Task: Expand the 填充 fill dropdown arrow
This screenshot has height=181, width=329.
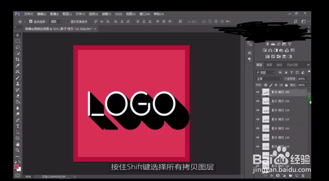Action: pyautogui.click(x=308, y=85)
